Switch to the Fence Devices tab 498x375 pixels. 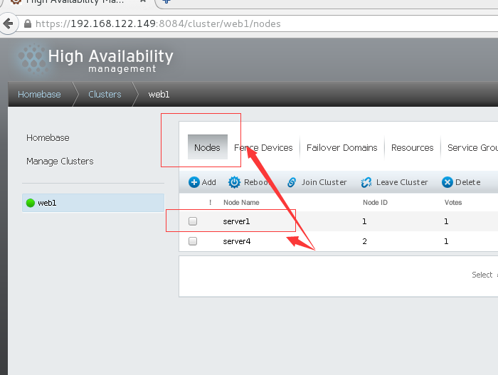click(263, 148)
